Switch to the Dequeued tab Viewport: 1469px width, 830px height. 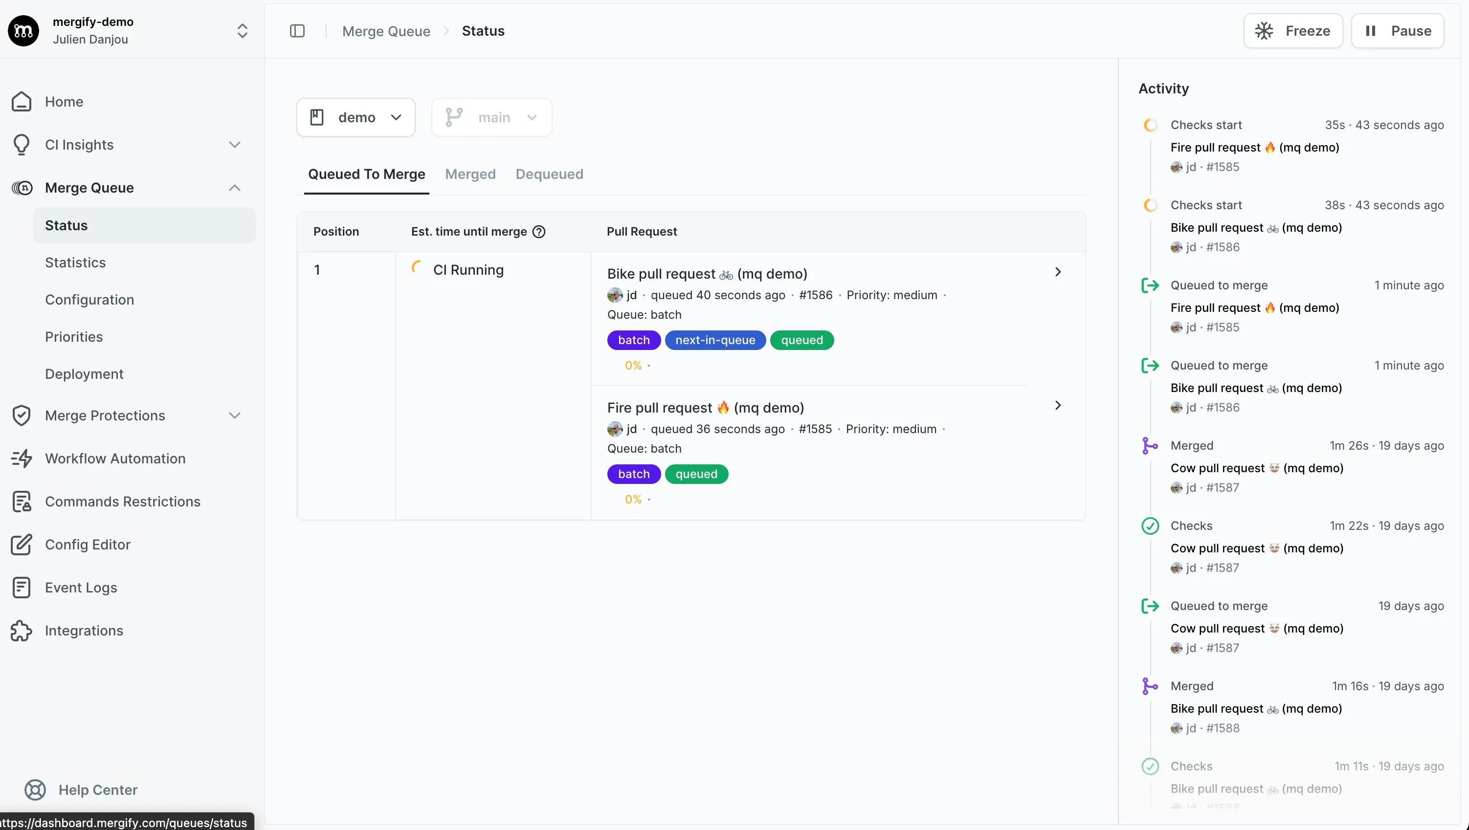pos(549,174)
